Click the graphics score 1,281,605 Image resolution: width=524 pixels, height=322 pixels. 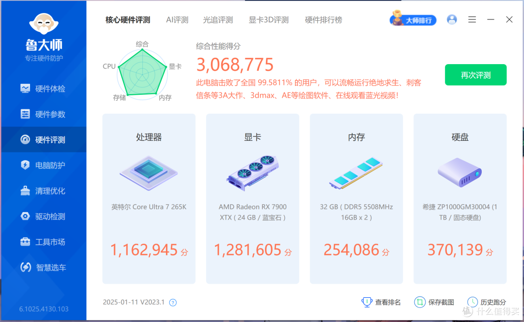point(248,250)
